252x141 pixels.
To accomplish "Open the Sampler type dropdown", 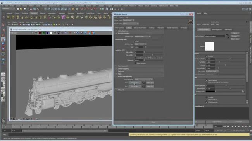I will pos(142,37).
